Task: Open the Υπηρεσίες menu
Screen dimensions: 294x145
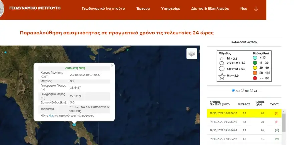Action: (170, 9)
